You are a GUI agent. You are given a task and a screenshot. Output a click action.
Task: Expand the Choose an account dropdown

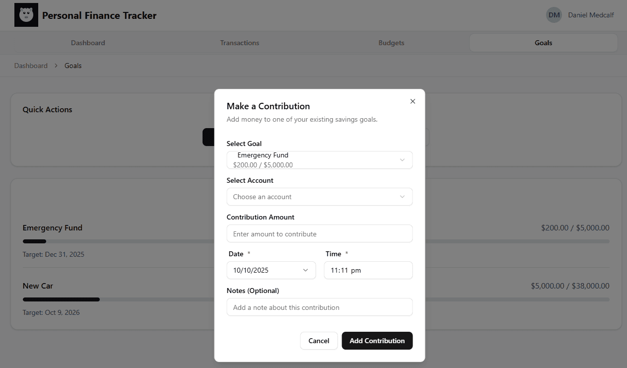click(x=319, y=197)
